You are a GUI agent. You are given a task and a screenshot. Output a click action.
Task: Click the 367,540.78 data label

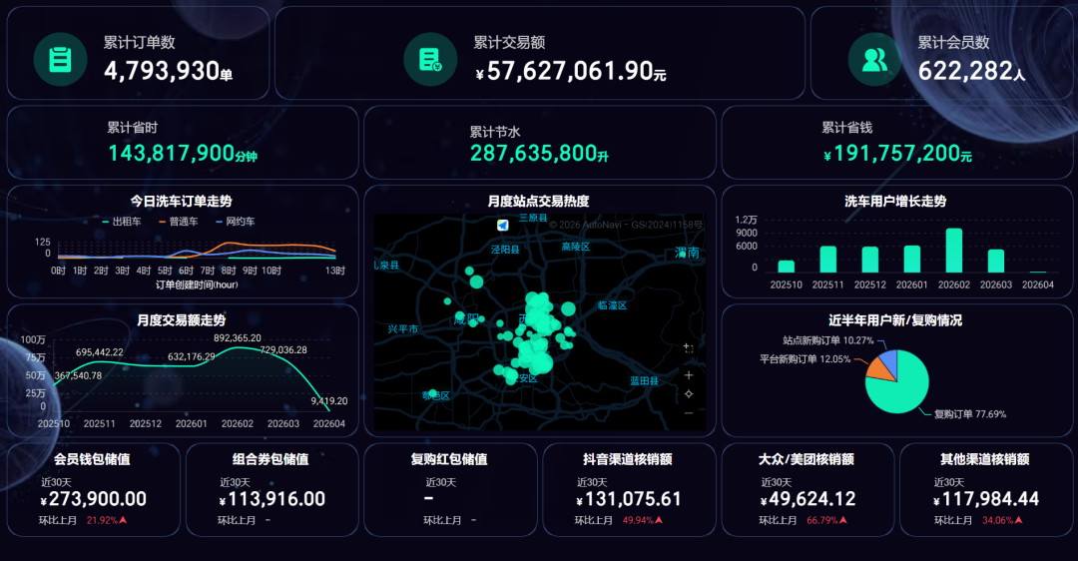coord(79,375)
